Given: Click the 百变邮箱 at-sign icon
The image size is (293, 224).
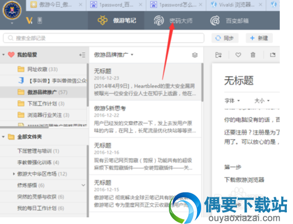Looking at the screenshot, I should tap(215, 20).
